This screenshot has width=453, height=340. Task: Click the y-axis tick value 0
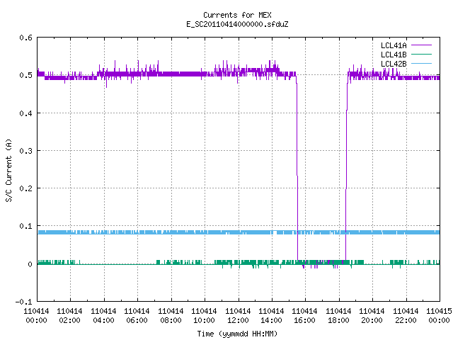(30, 264)
